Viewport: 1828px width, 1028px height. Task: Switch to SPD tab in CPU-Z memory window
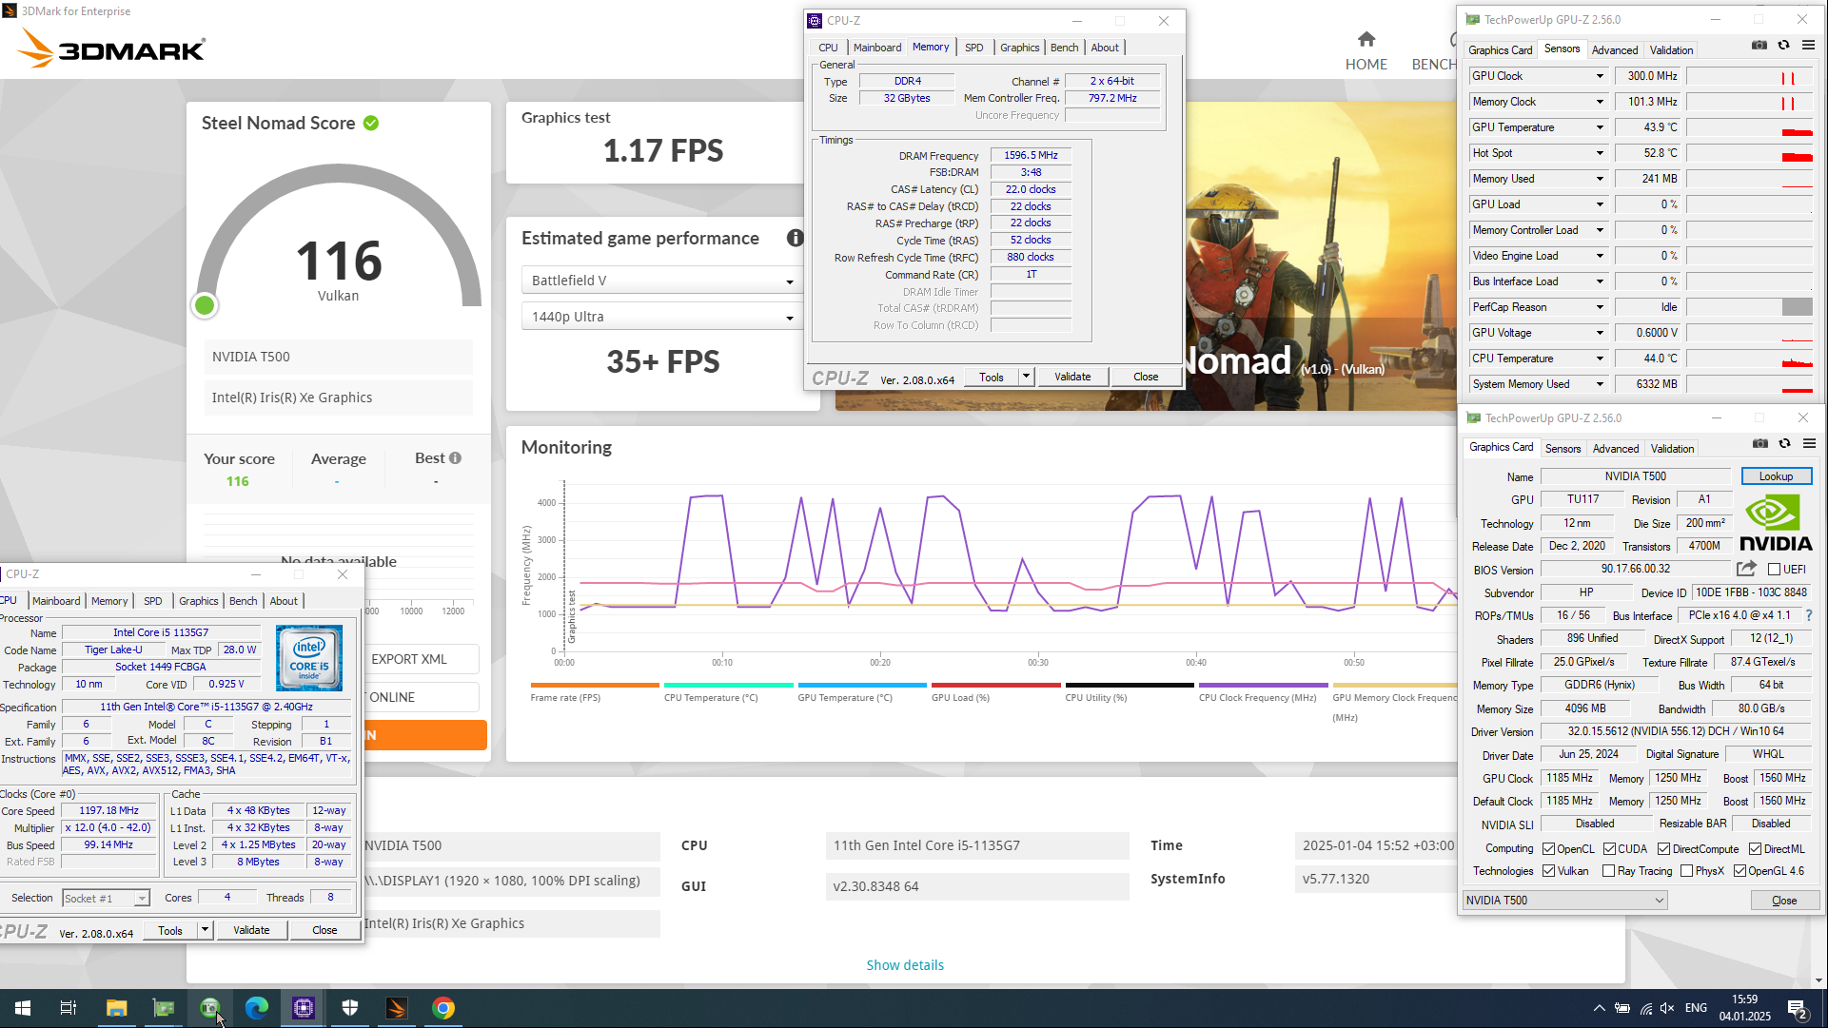pos(974,48)
